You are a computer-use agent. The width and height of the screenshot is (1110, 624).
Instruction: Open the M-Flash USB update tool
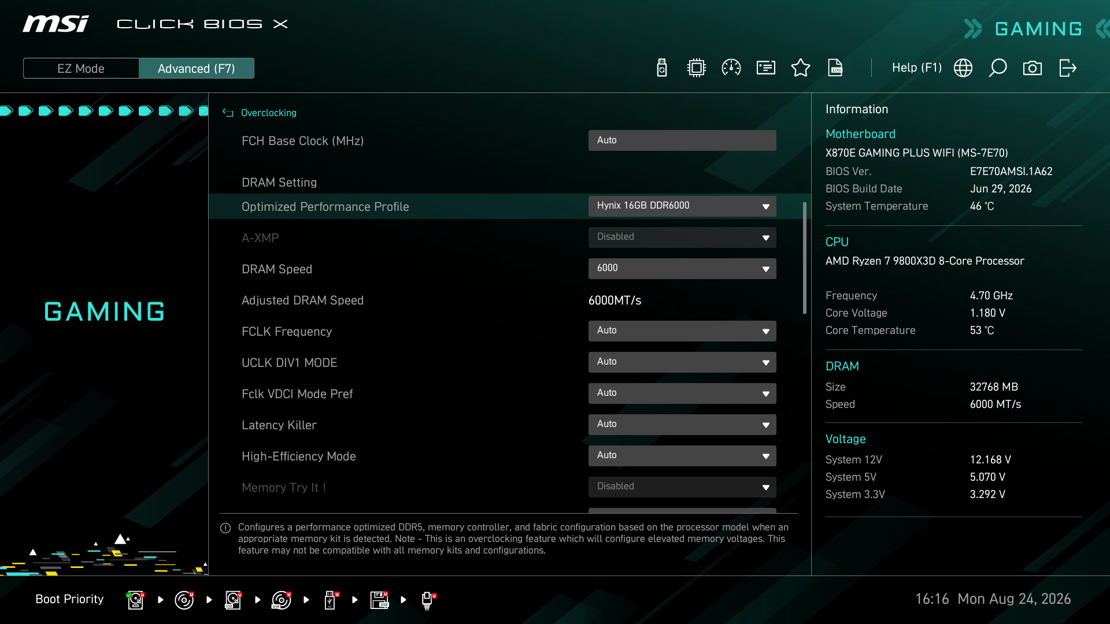pyautogui.click(x=662, y=68)
